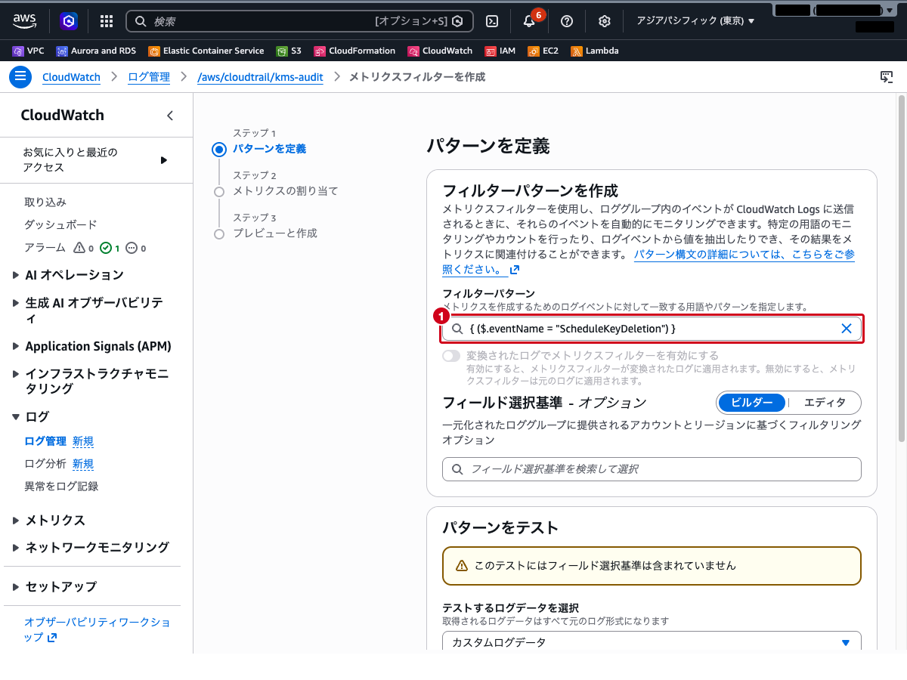
Task: Click 新規 badge next to ログ分析
Action: coord(83,464)
